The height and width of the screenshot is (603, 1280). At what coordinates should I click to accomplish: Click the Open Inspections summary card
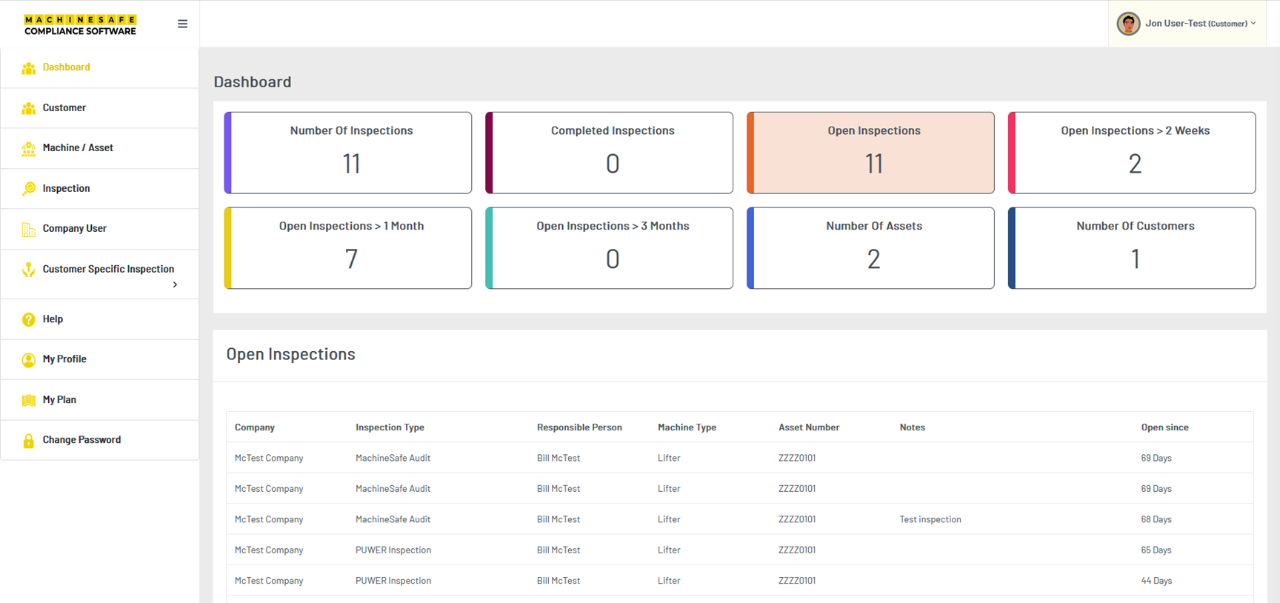870,153
